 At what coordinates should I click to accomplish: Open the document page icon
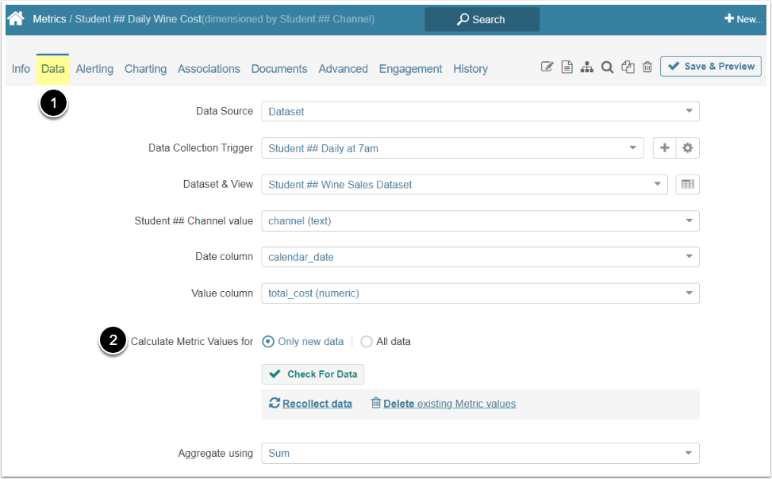tap(567, 67)
